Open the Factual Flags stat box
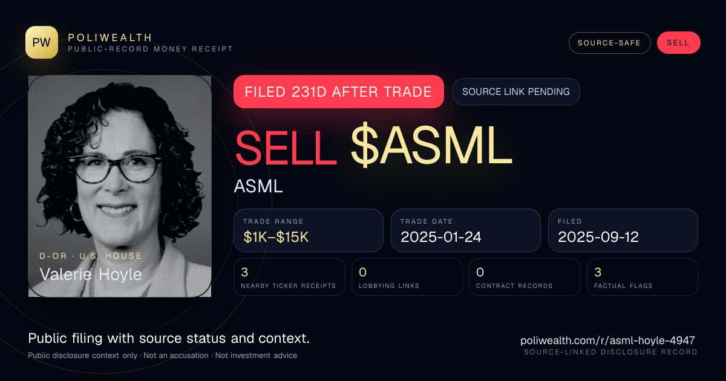The height and width of the screenshot is (381, 726). pyautogui.click(x=643, y=277)
